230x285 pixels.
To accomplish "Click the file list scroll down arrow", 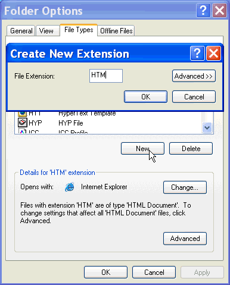I will point(207,127).
